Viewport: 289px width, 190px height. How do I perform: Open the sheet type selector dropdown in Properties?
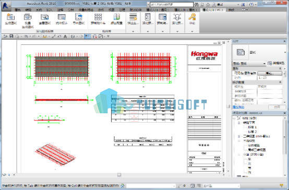285,52
